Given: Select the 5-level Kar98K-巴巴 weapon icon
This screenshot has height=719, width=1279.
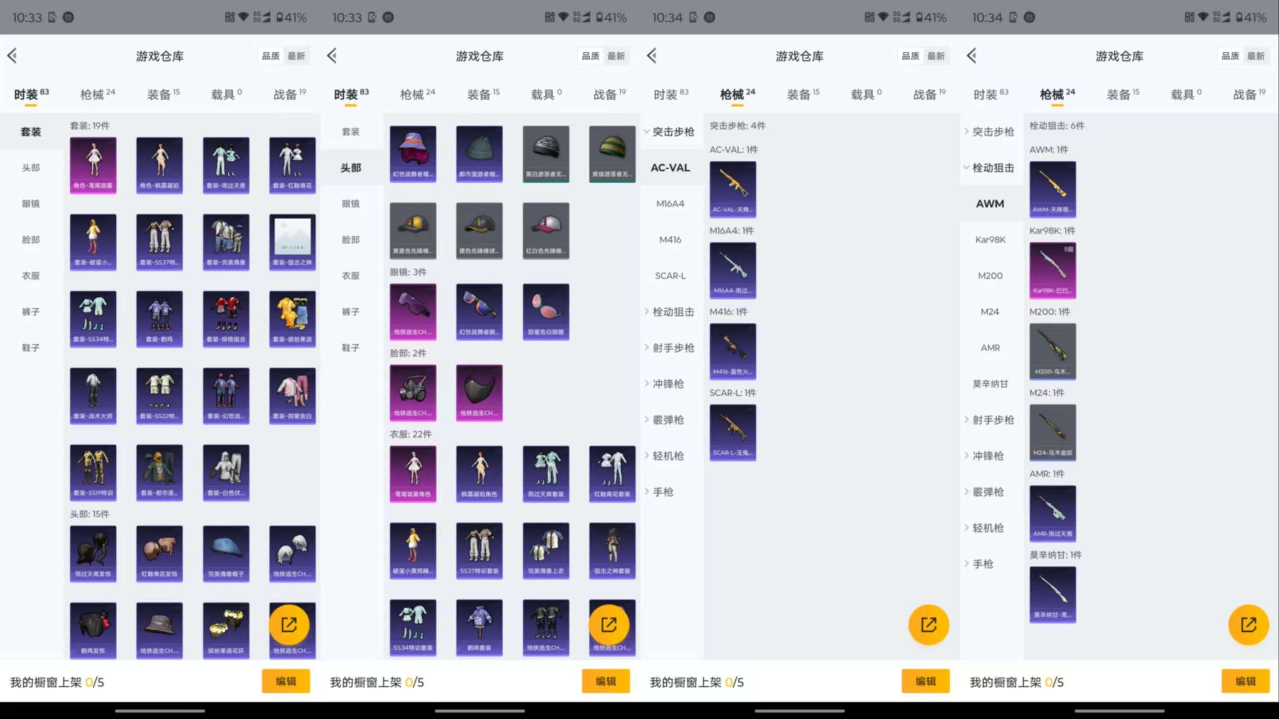Looking at the screenshot, I should 1052,270.
